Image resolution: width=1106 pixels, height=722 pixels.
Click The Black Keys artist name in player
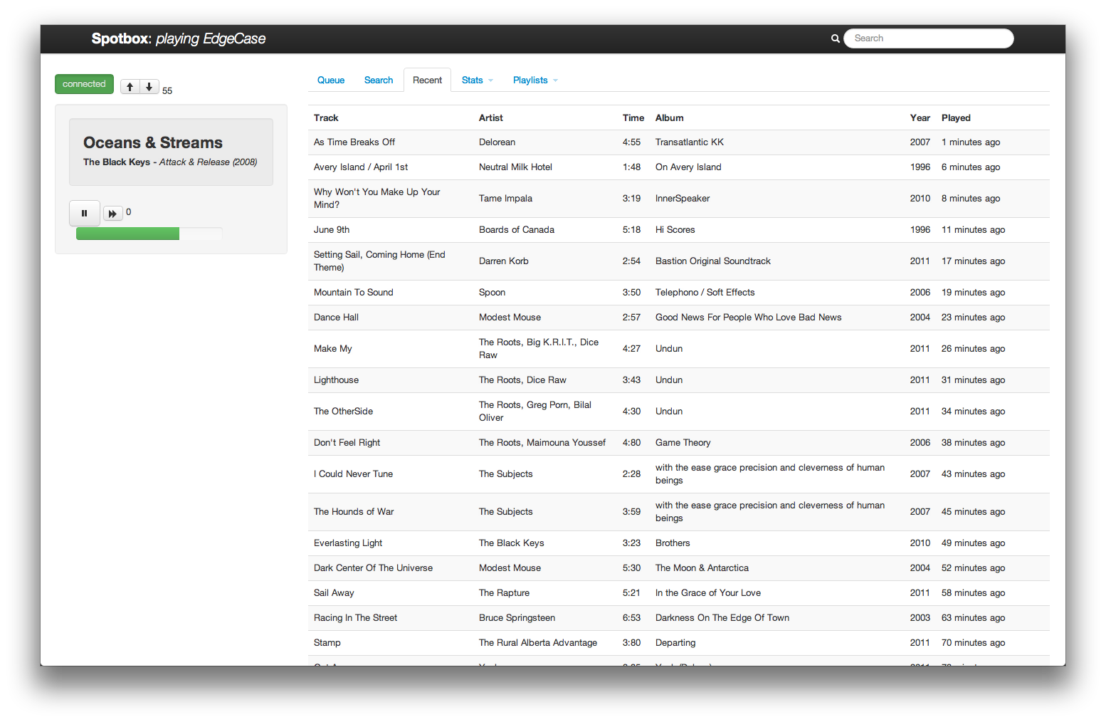(x=117, y=162)
